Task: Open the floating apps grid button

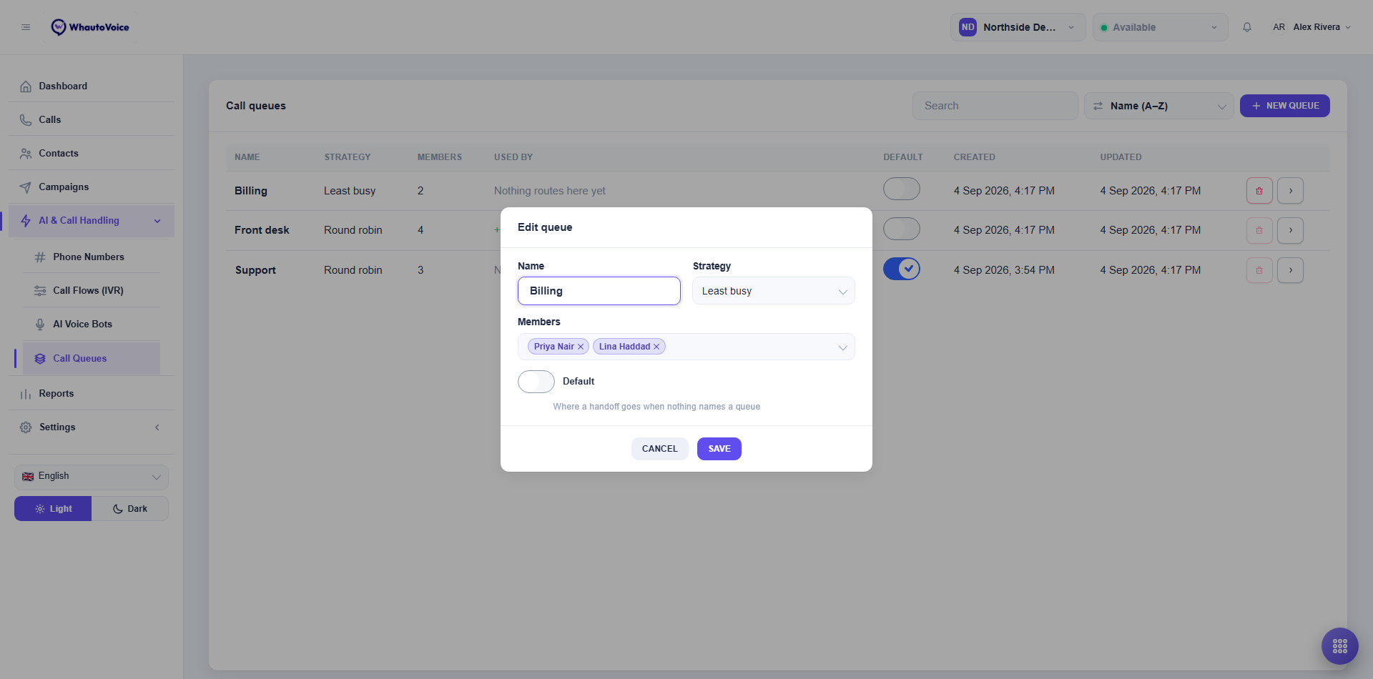Action: [1340, 646]
